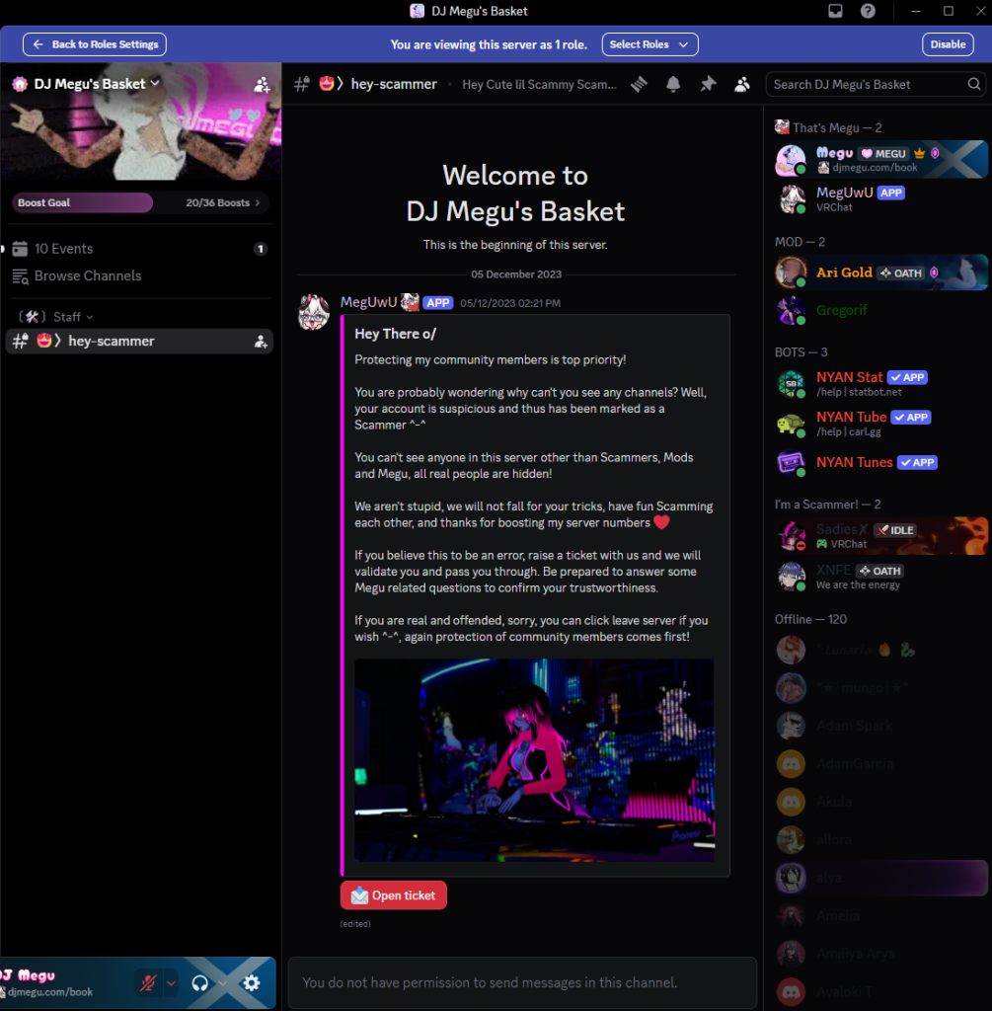Open NYAN Stat bot profile
992x1011 pixels.
[x=880, y=384]
